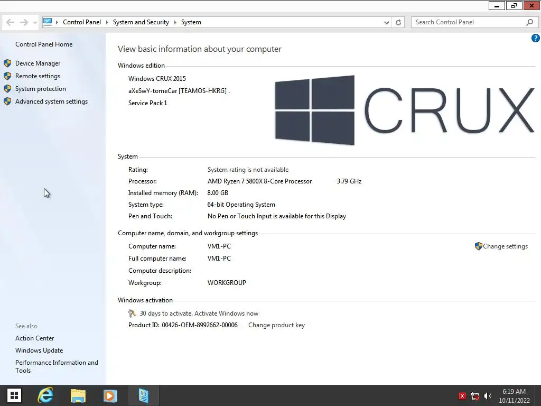541x406 pixels.
Task: Click the shield icon beside Remote settings
Action: point(7,76)
